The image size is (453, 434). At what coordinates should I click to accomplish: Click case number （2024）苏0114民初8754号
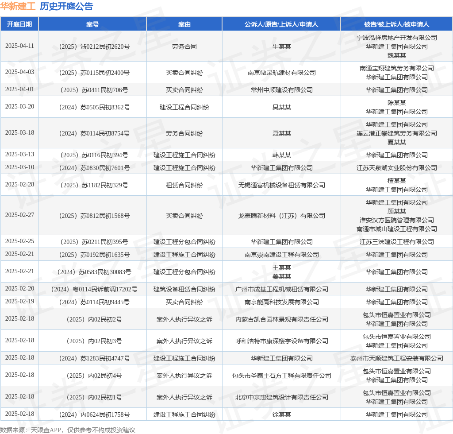(93, 133)
